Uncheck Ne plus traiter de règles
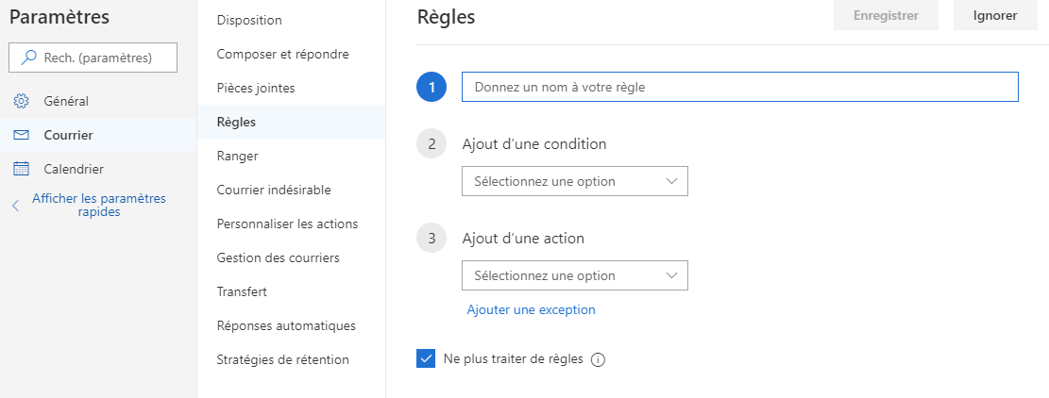1049x398 pixels. point(425,358)
